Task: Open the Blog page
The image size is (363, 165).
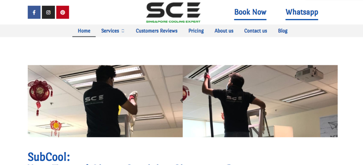Action: tap(283, 31)
